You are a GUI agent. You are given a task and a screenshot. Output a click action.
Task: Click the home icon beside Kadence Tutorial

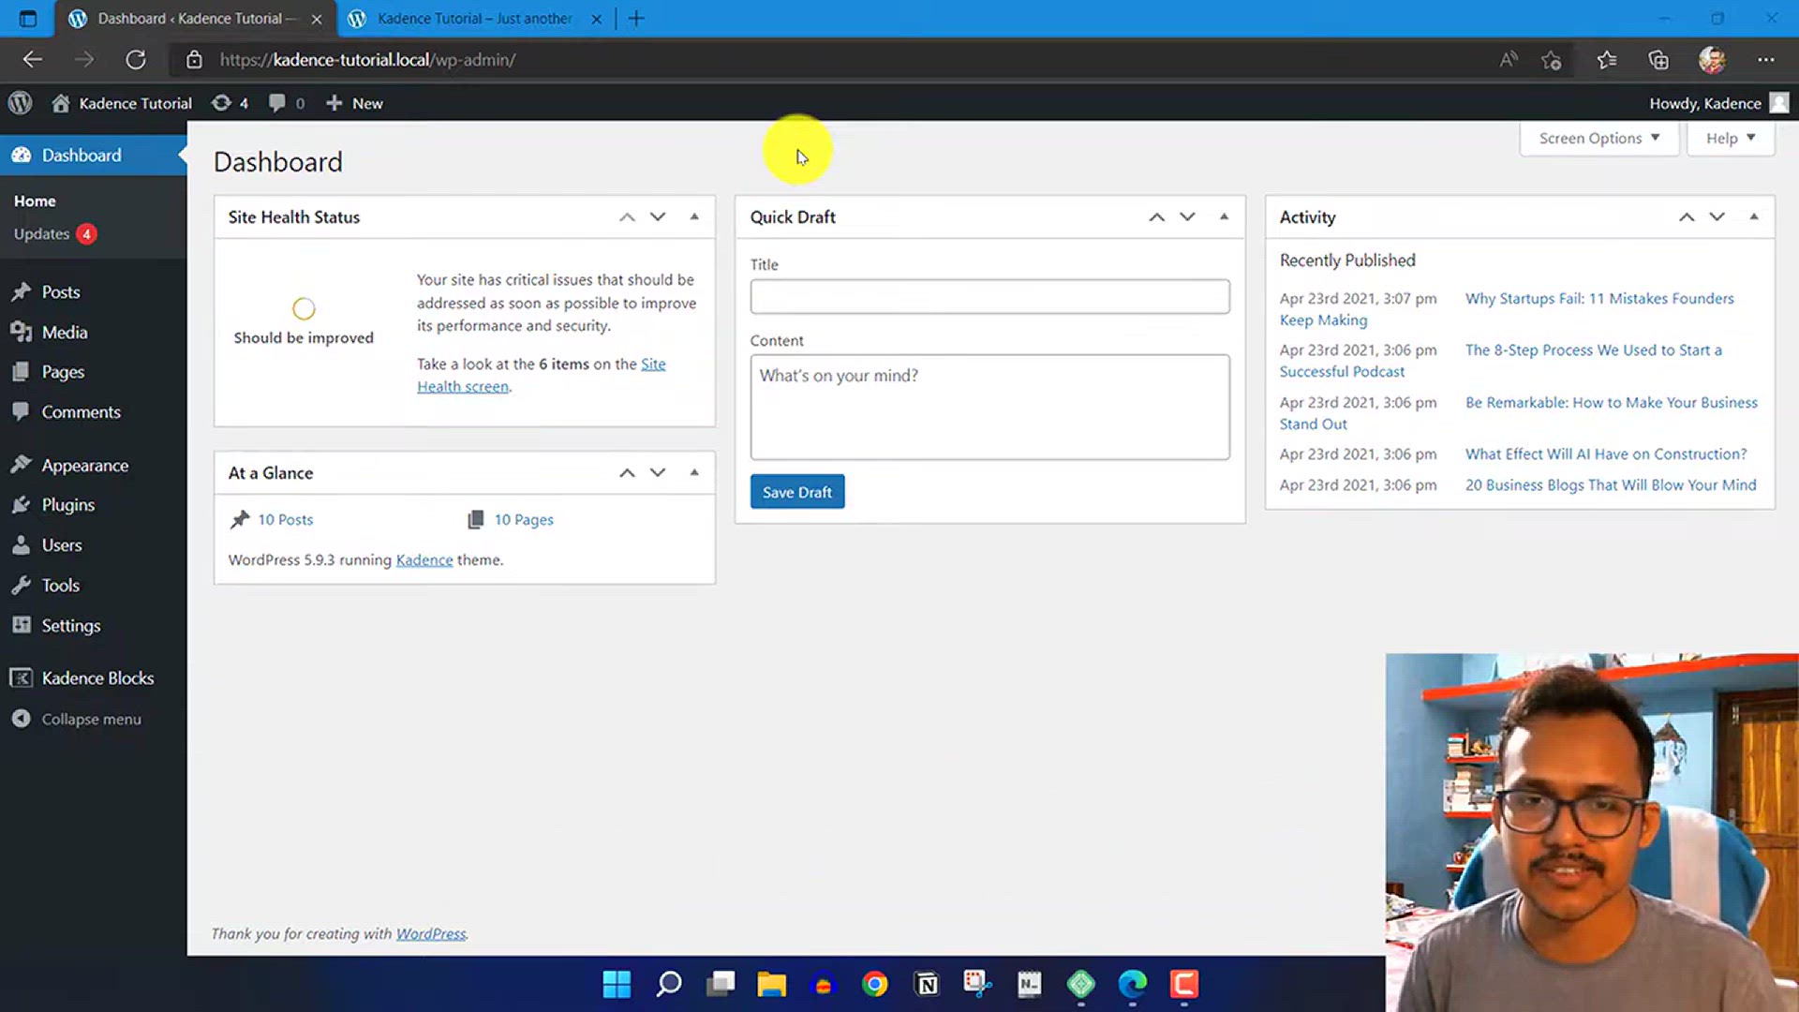pos(61,103)
